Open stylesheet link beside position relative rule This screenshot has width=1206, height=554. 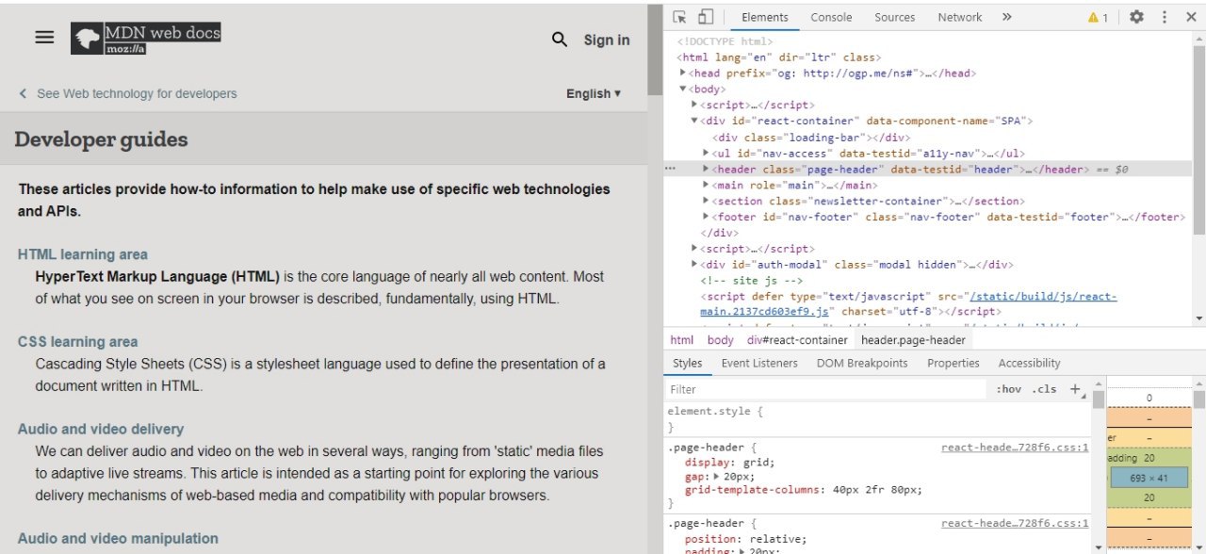(1015, 523)
